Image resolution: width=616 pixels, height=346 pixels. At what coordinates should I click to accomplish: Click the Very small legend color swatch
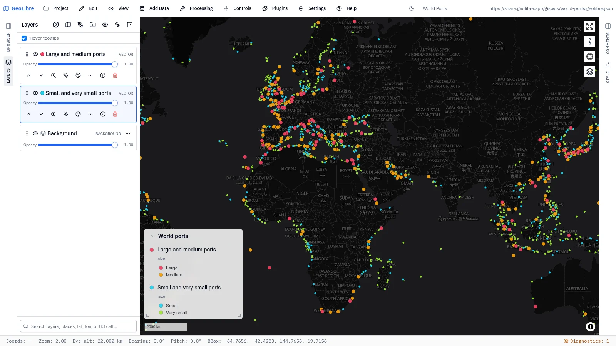point(161,313)
